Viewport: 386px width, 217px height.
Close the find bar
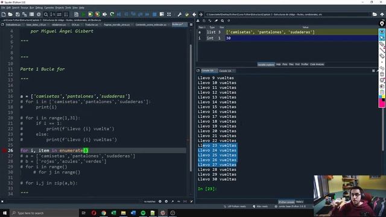(x=2, y=201)
